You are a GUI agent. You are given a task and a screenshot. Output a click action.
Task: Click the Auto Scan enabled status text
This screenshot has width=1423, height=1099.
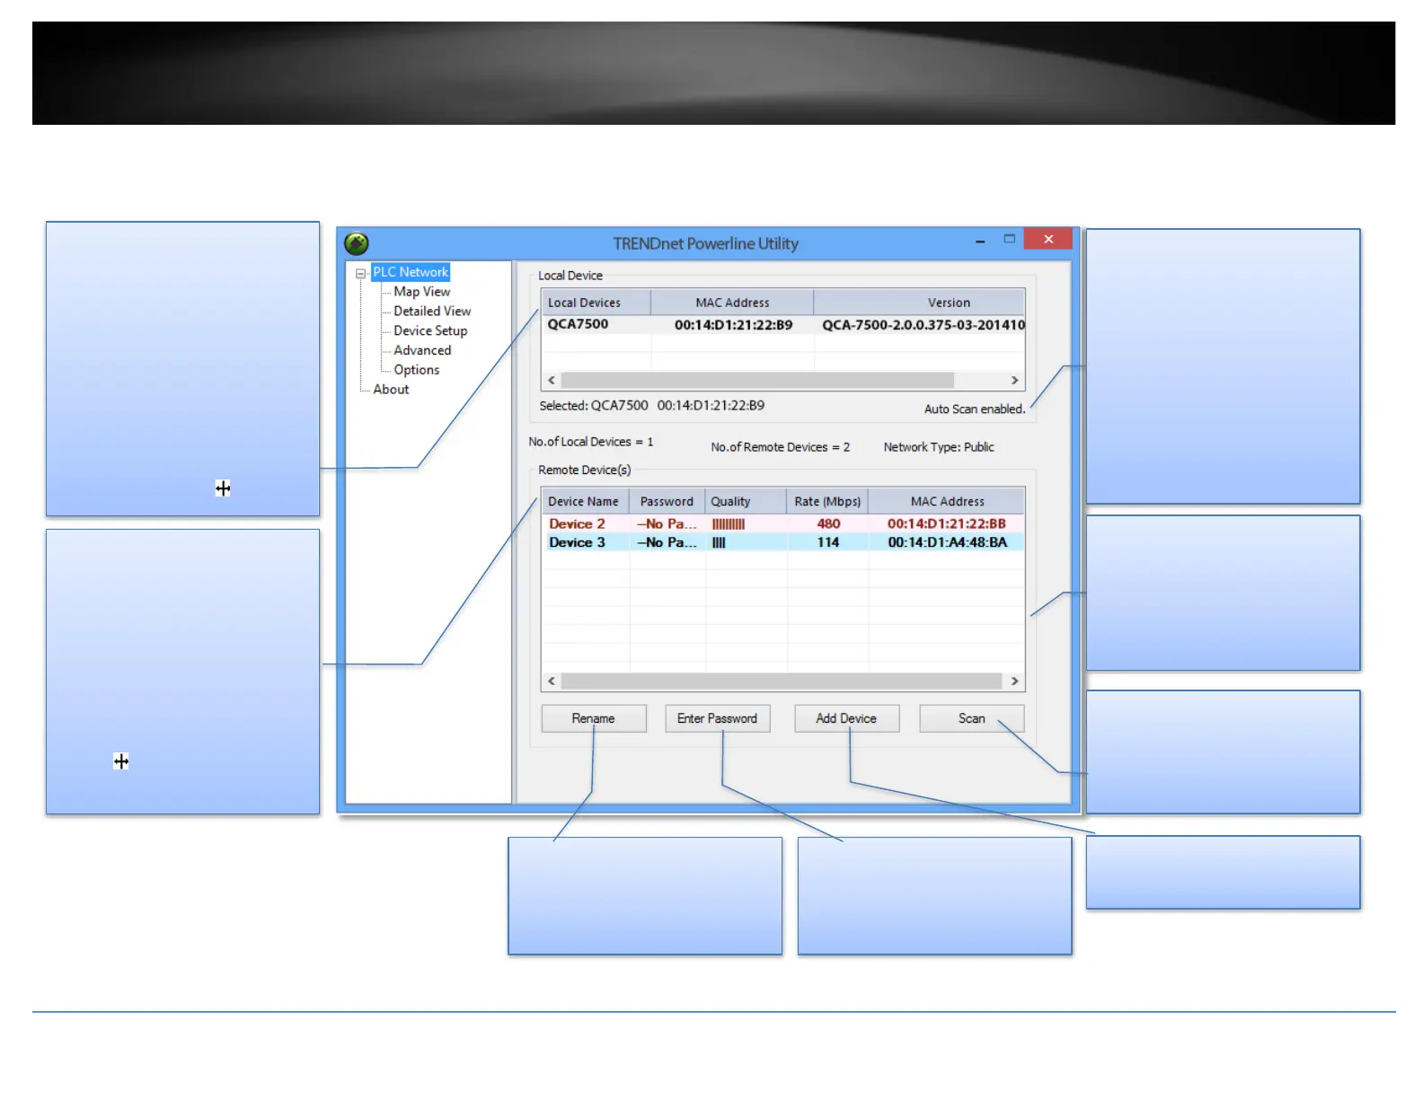point(975,409)
